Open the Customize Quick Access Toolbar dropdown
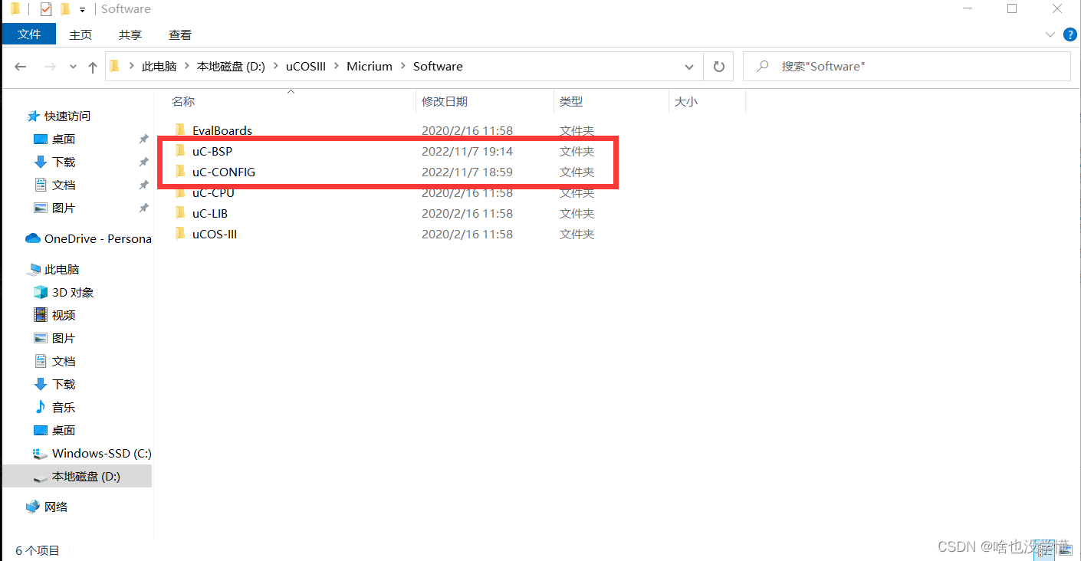Viewport: 1081px width, 561px height. tap(82, 10)
